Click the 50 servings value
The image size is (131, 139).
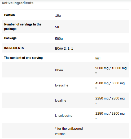tap(57, 27)
